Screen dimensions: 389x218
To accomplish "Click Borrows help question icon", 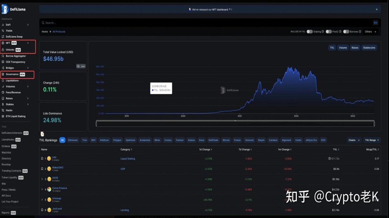I will point(360,31).
